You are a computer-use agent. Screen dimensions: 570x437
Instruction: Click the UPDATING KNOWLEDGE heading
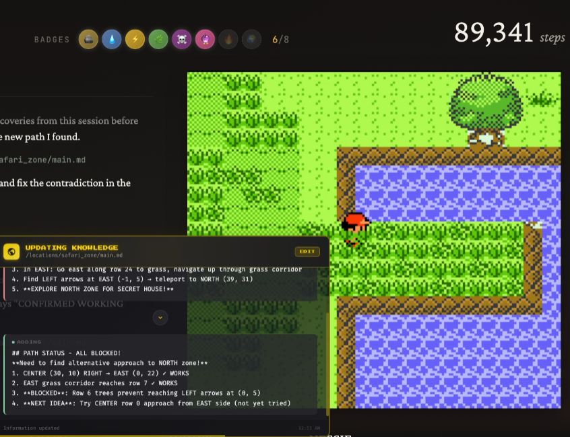pos(71,247)
